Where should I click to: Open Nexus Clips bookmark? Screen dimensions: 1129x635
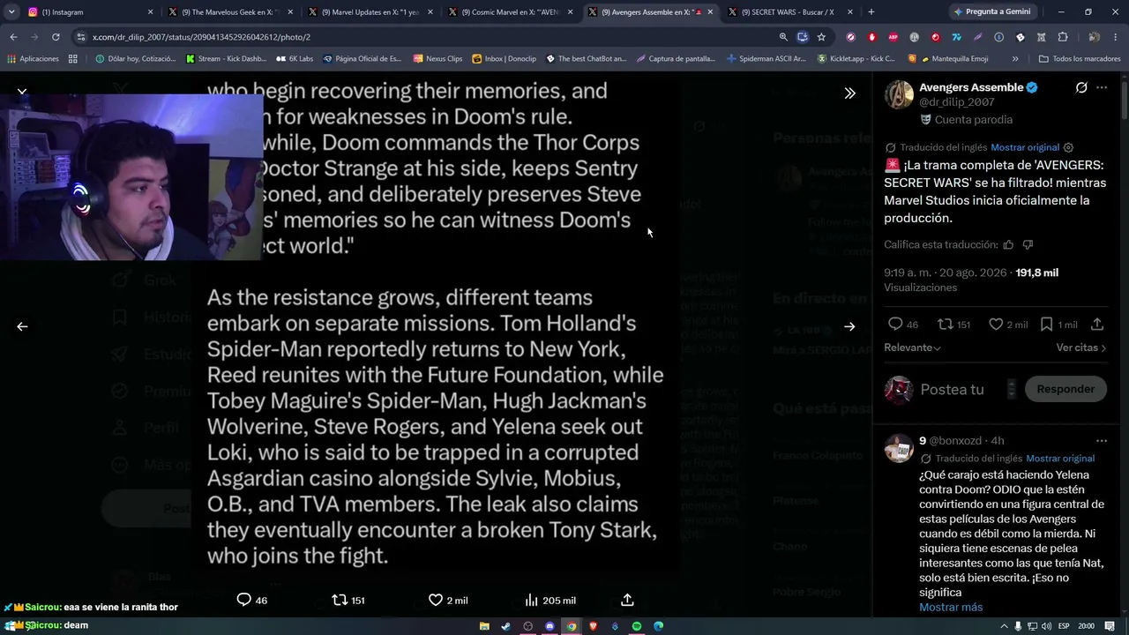click(437, 58)
